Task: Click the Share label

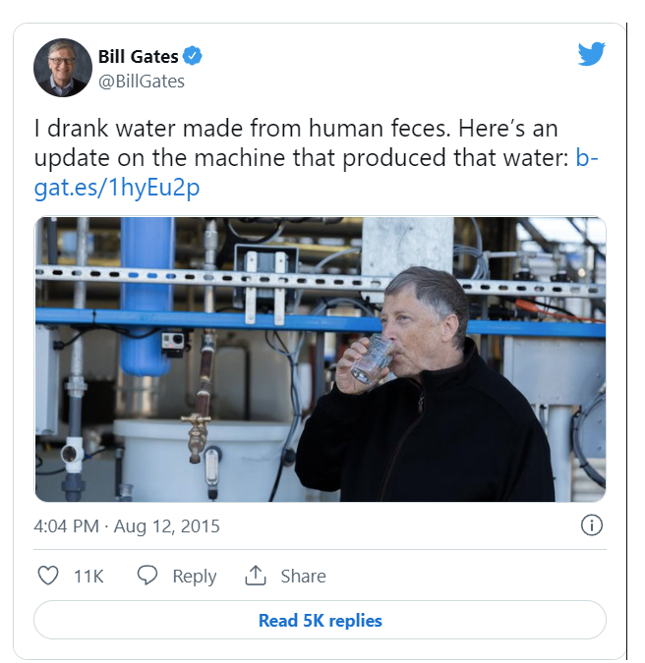Action: point(303,577)
